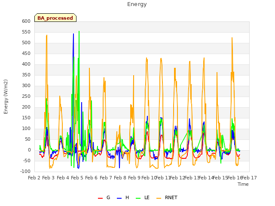Click the 250 y-axis tick label
Viewport: 275px width, 206px height.
coord(26,96)
